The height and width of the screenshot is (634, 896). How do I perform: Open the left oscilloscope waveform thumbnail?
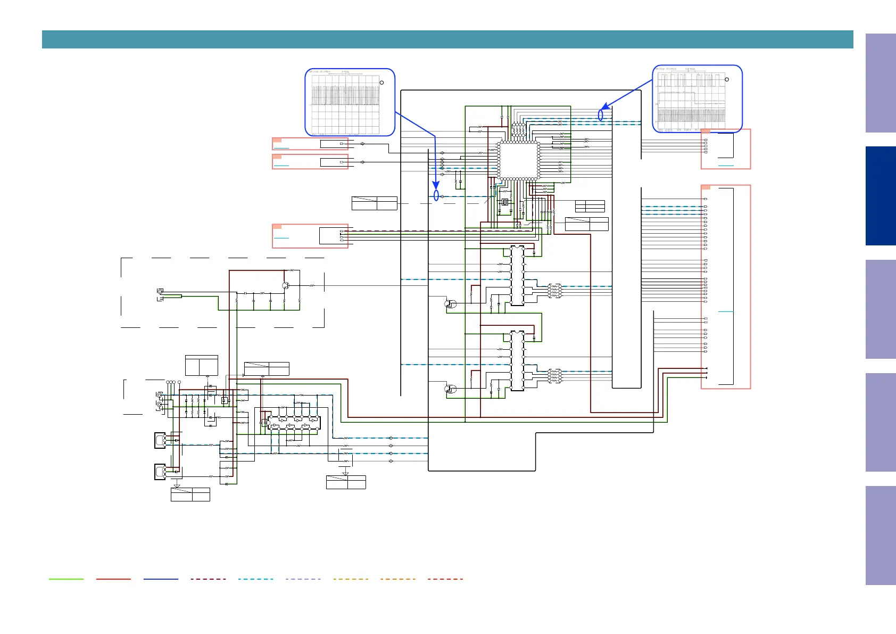coord(350,102)
